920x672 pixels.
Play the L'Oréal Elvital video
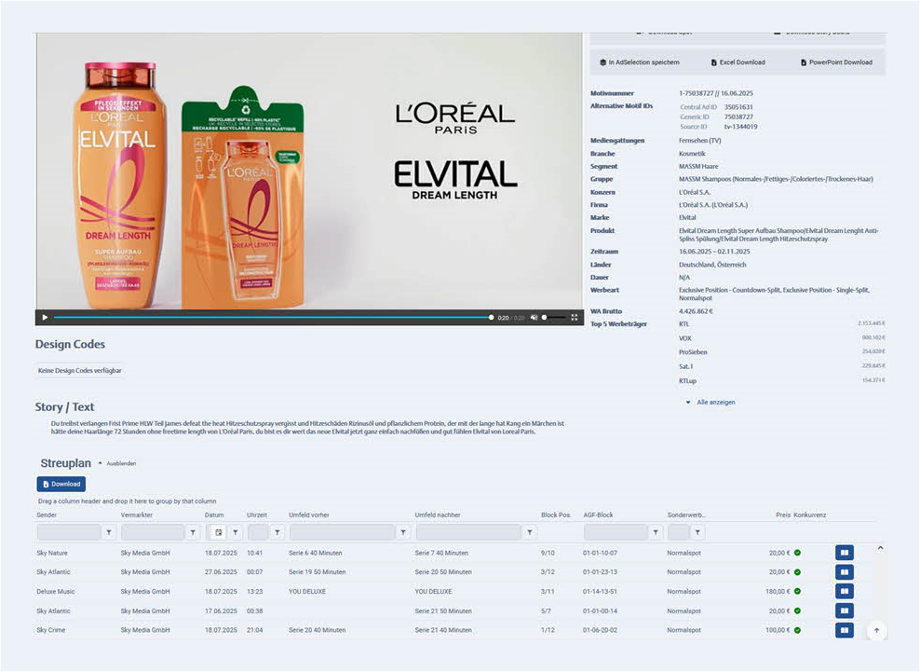(45, 318)
